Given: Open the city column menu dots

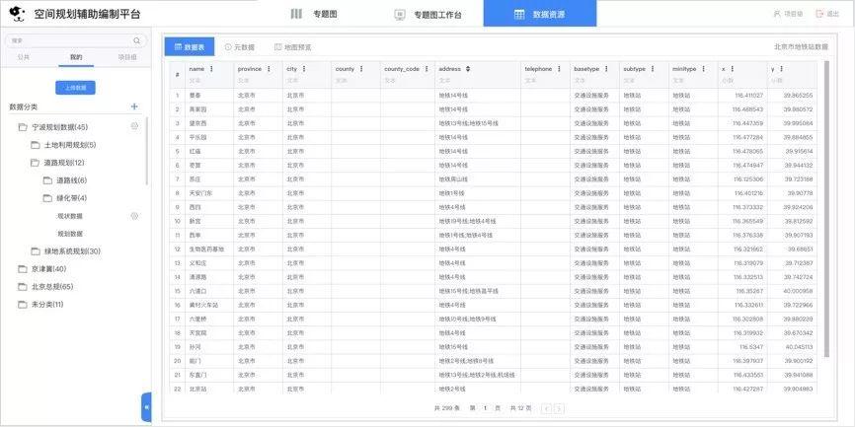Looking at the screenshot, I should point(304,69).
